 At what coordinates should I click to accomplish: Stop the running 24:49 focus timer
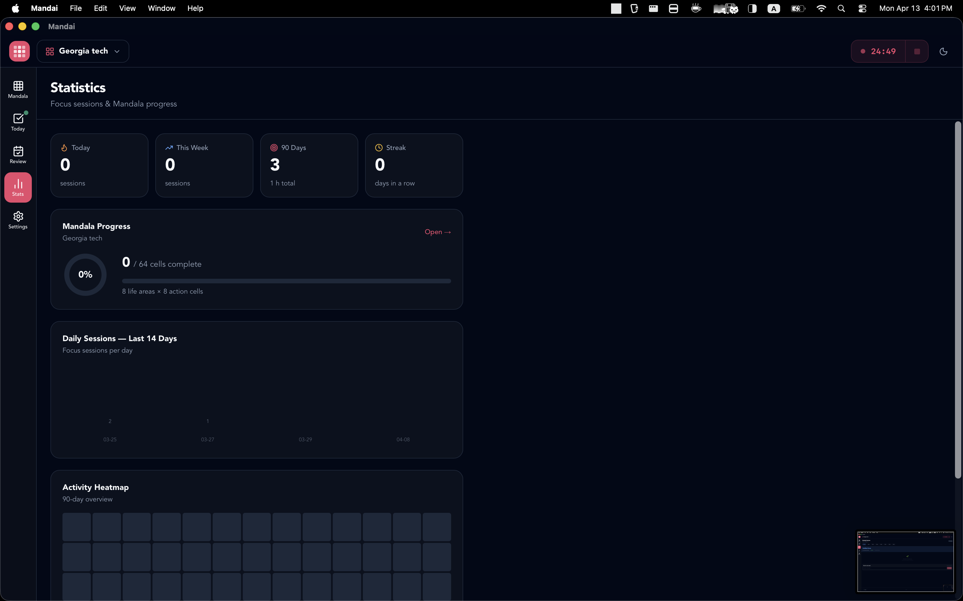(x=917, y=51)
